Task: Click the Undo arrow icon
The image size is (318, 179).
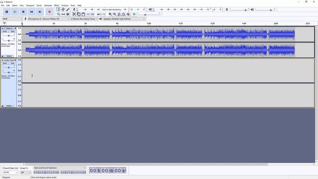Action: [99, 14]
